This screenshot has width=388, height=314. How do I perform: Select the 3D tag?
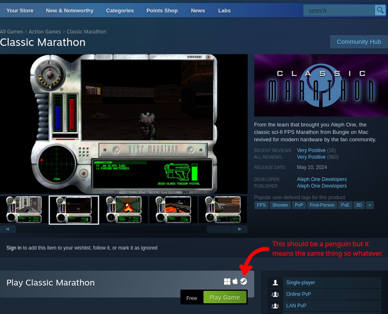(x=359, y=205)
